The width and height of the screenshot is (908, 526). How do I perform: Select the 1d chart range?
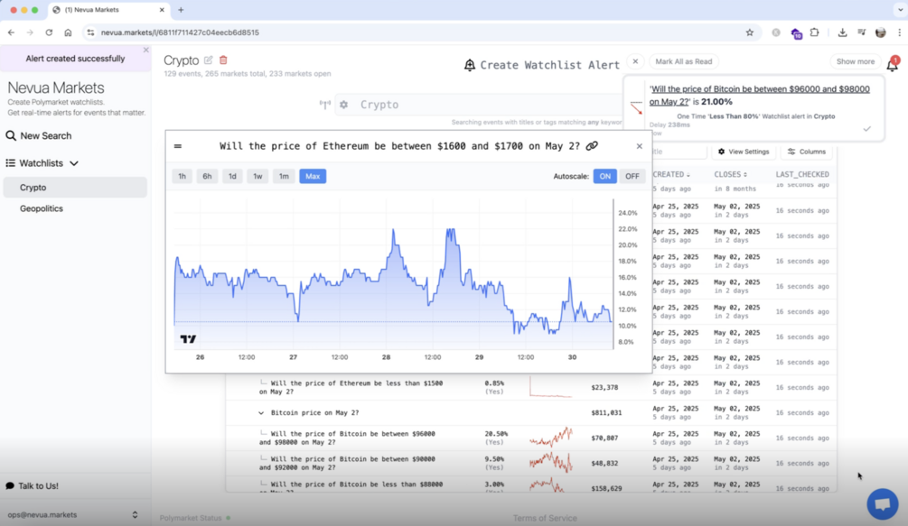(232, 176)
